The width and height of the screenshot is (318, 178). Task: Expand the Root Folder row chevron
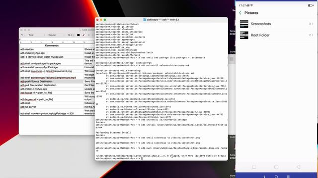(313, 35)
